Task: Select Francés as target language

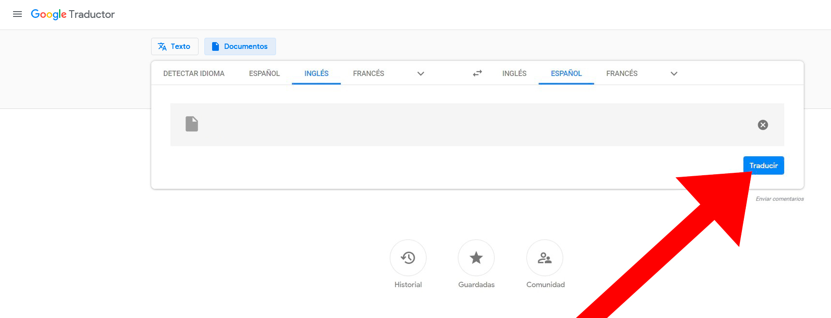Action: [x=622, y=74]
